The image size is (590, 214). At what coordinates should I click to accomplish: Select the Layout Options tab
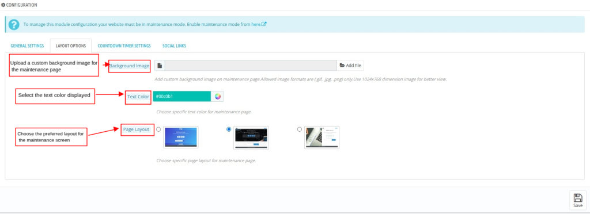click(71, 46)
